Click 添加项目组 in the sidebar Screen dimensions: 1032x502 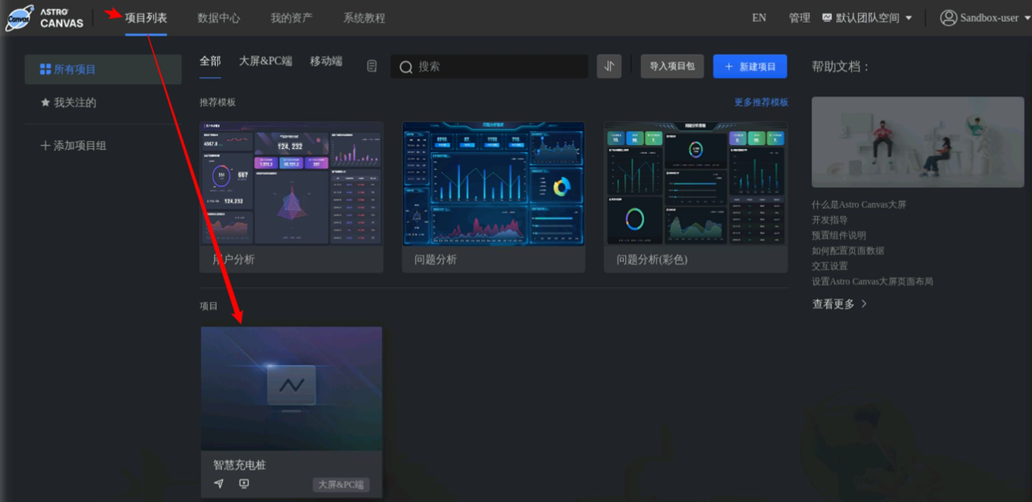click(73, 146)
